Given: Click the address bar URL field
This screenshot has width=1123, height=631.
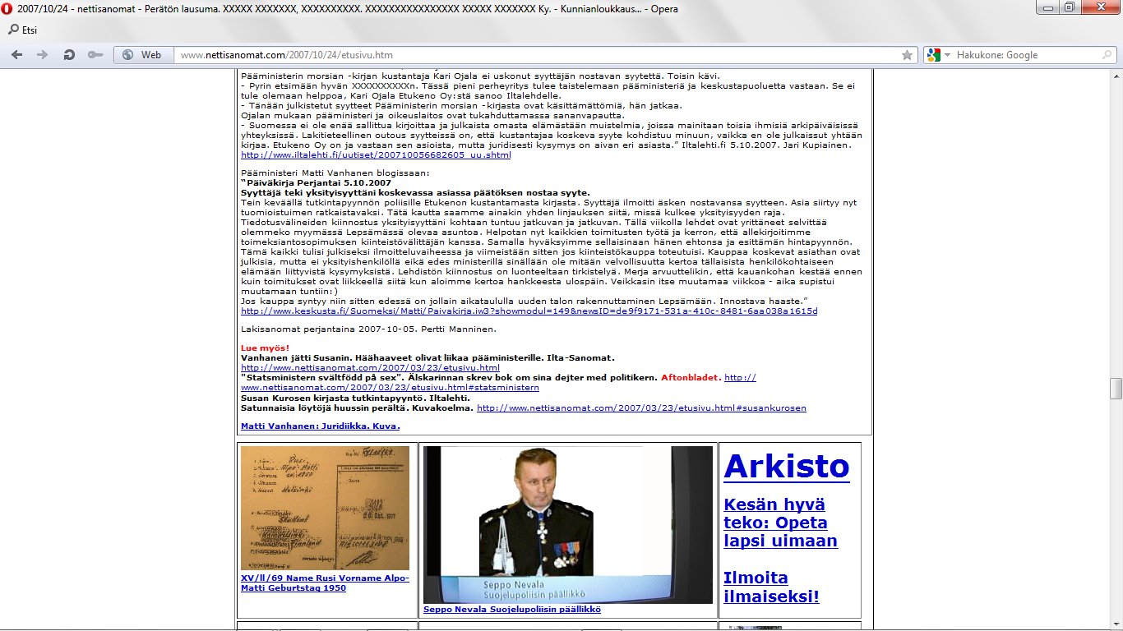Looking at the screenshot, I should click(534, 55).
